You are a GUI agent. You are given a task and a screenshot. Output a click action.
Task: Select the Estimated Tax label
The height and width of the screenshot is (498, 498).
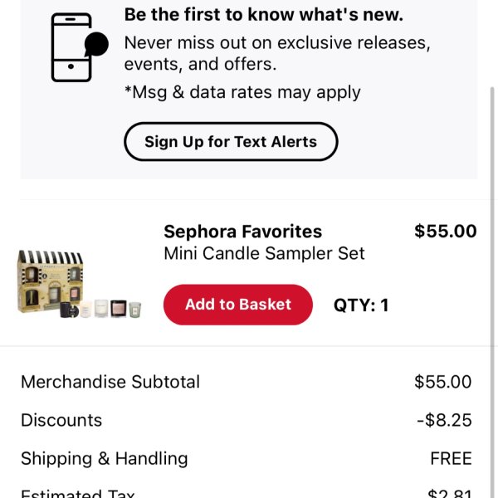pyautogui.click(x=78, y=493)
